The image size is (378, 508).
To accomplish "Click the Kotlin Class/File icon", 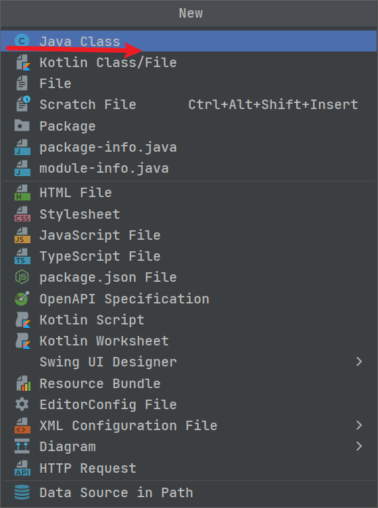I will (22, 62).
